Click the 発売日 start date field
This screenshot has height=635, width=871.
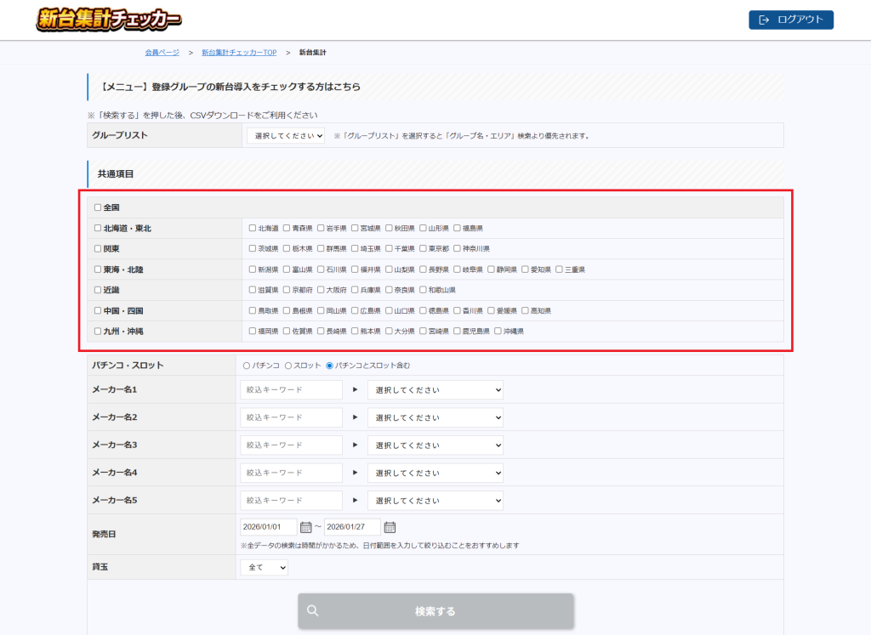tap(269, 527)
